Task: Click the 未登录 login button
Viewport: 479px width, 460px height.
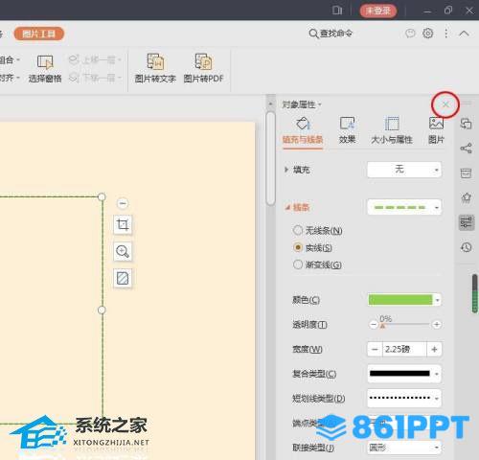Action: coord(378,11)
